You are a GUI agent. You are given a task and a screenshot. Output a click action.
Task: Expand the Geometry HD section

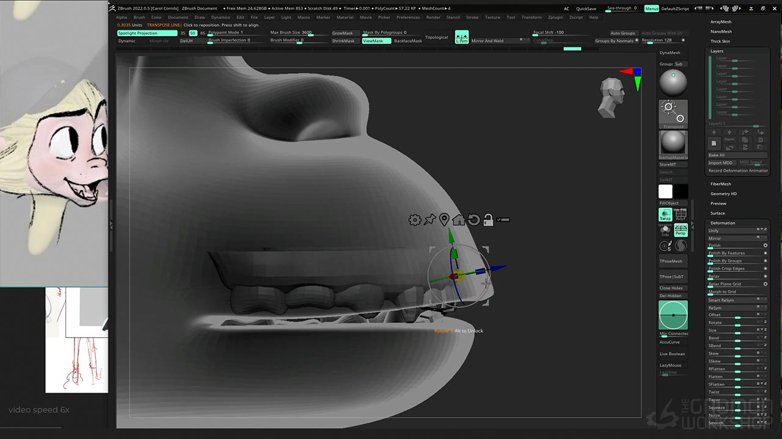pyautogui.click(x=723, y=193)
